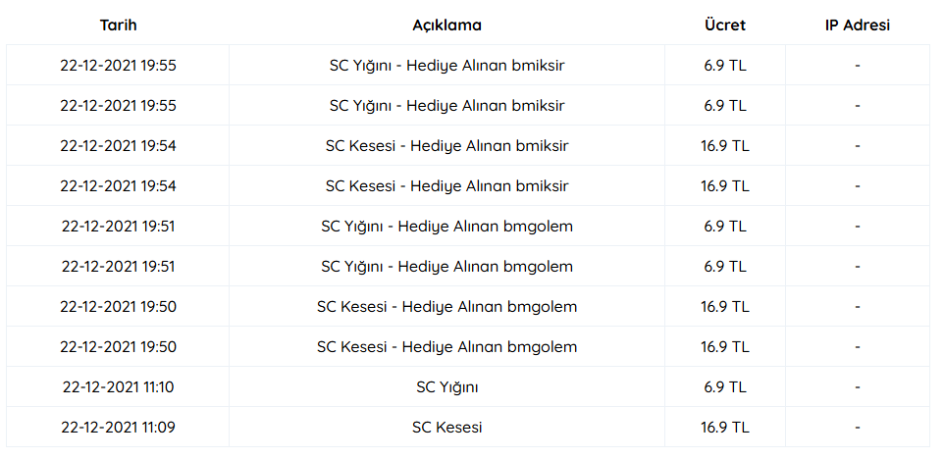The width and height of the screenshot is (944, 459).
Task: Click the first 19:54 date cell
Action: coord(118,145)
